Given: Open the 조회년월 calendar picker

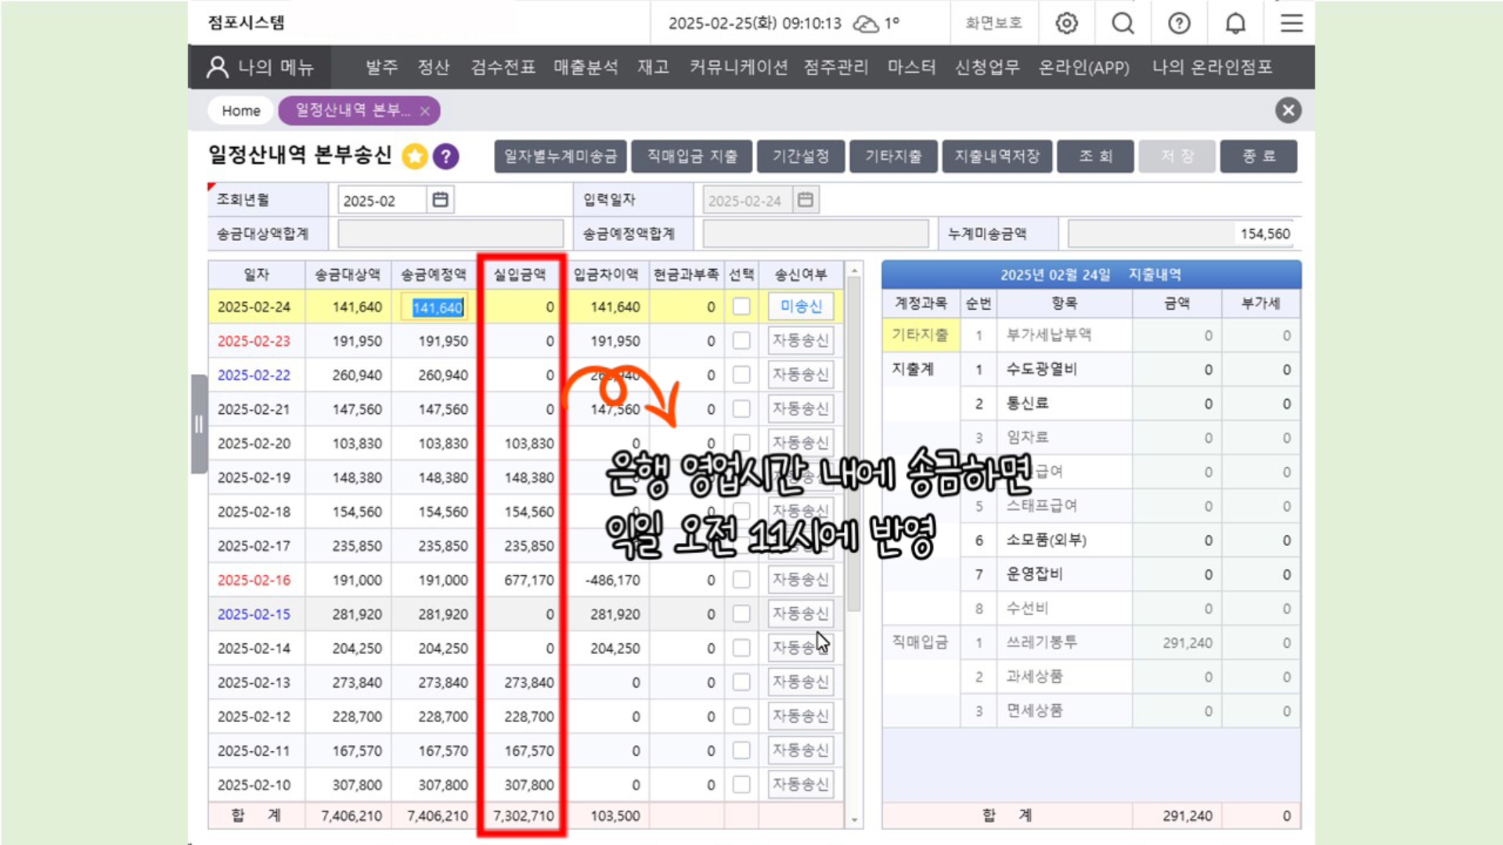Looking at the screenshot, I should tap(441, 200).
